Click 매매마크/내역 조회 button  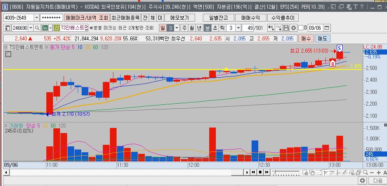87,18
